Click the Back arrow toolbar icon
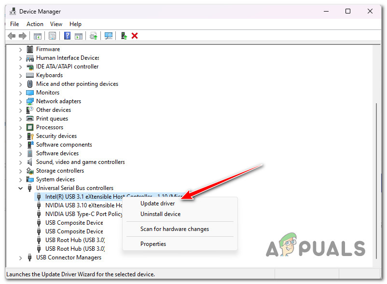 point(12,36)
